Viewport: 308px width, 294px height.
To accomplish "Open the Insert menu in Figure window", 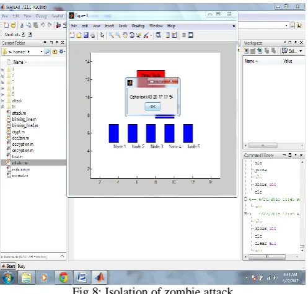I will click(109, 26).
